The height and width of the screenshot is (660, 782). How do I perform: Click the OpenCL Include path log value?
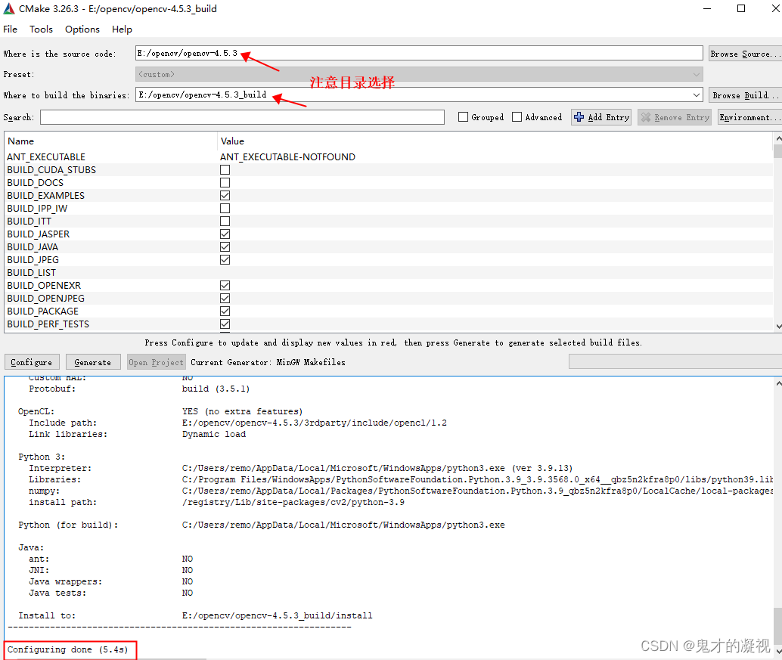click(315, 423)
